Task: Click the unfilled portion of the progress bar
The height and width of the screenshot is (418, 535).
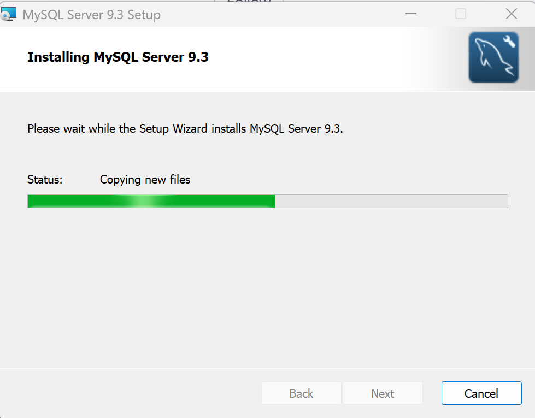Action: pyautogui.click(x=391, y=201)
